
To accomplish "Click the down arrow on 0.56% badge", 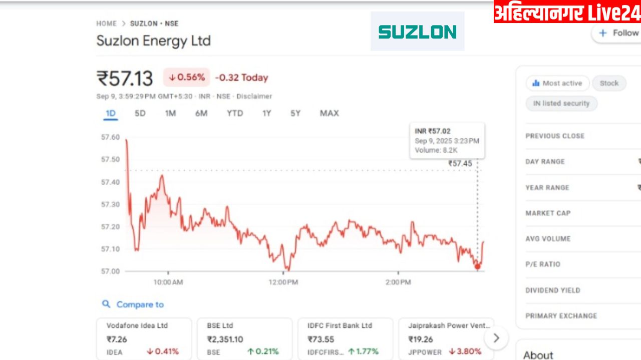I will point(172,77).
